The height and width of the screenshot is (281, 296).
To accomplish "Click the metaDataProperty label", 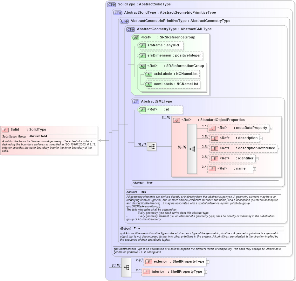I will [251, 128].
